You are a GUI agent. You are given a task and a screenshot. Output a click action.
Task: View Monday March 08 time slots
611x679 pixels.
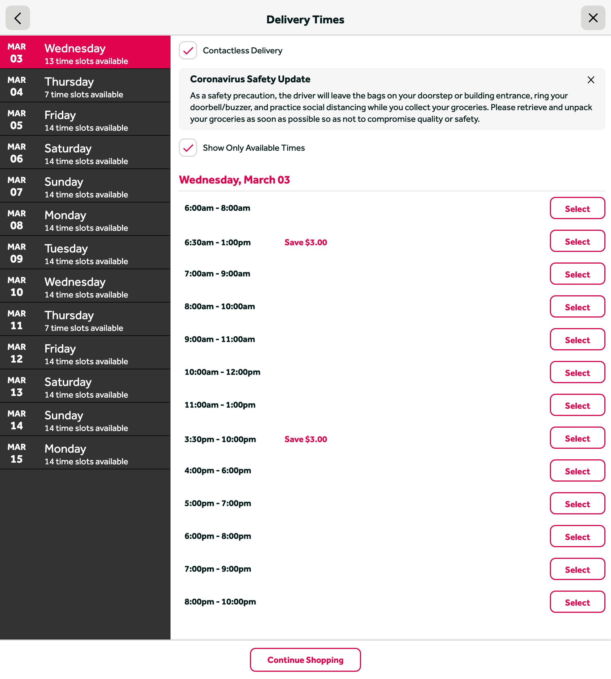point(85,219)
